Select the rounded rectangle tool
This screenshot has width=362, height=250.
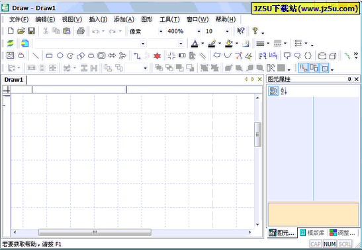pyautogui.click(x=91, y=55)
